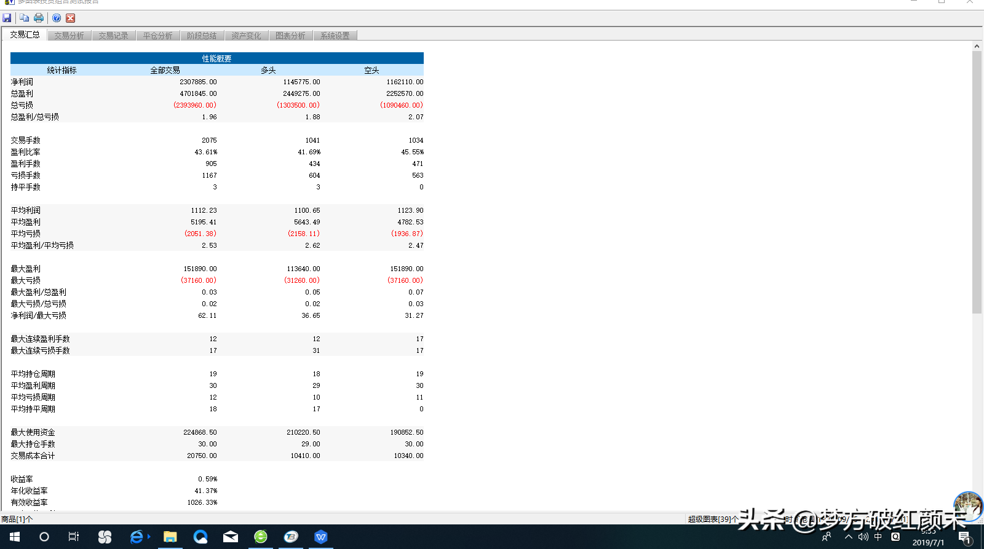
Task: Click the volume icon in the system tray
Action: click(863, 537)
